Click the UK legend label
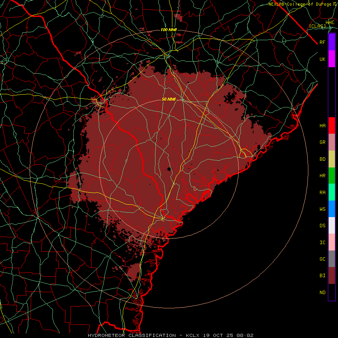This screenshot has width=338, height=338. click(x=323, y=59)
